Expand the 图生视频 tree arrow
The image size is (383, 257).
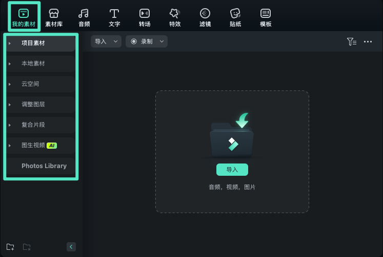[10, 146]
